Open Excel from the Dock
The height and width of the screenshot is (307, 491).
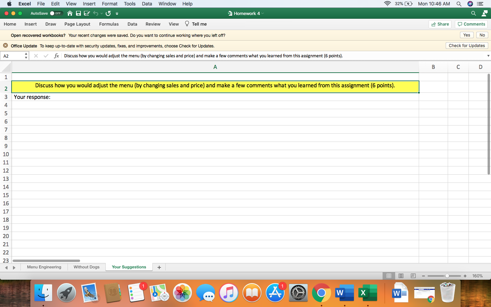368,292
